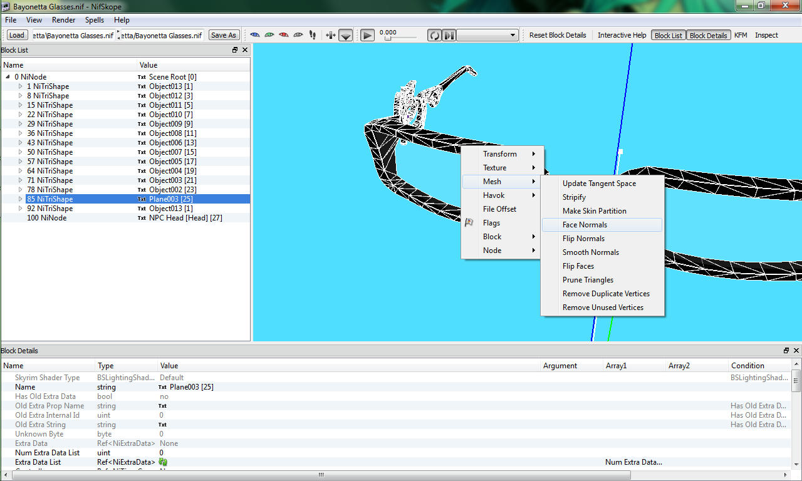The width and height of the screenshot is (802, 481).
Task: Select Flip Normals in the submenu
Action: 602,239
